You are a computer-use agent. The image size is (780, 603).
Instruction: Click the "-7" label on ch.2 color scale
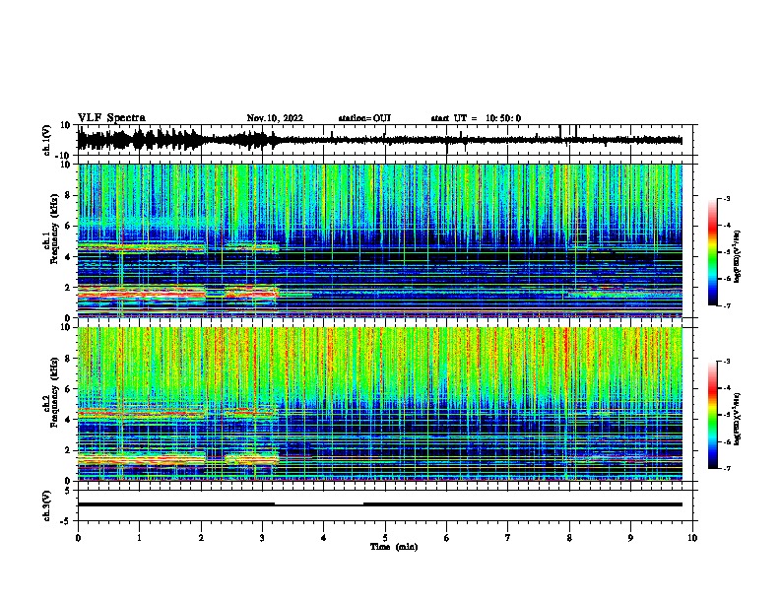[726, 469]
